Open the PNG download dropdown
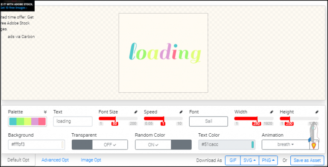Image resolution: width=328 pixels, height=167 pixels. (x=268, y=161)
